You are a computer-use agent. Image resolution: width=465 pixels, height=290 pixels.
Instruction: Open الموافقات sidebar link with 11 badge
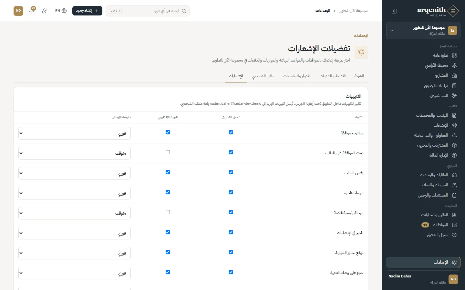(423, 225)
